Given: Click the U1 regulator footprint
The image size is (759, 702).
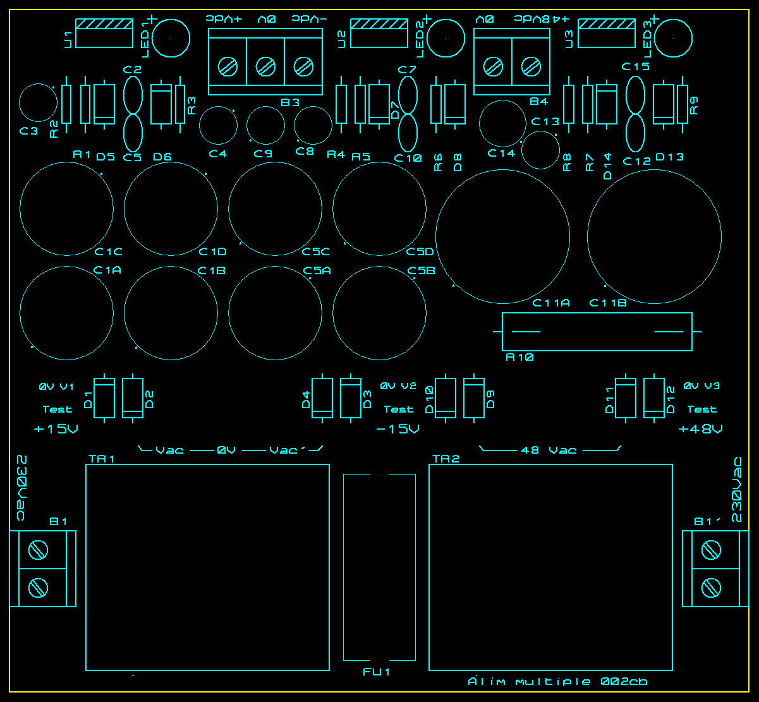Looking at the screenshot, I should 104,33.
